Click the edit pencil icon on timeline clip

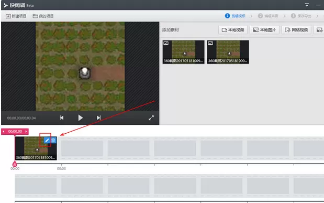click(x=47, y=141)
